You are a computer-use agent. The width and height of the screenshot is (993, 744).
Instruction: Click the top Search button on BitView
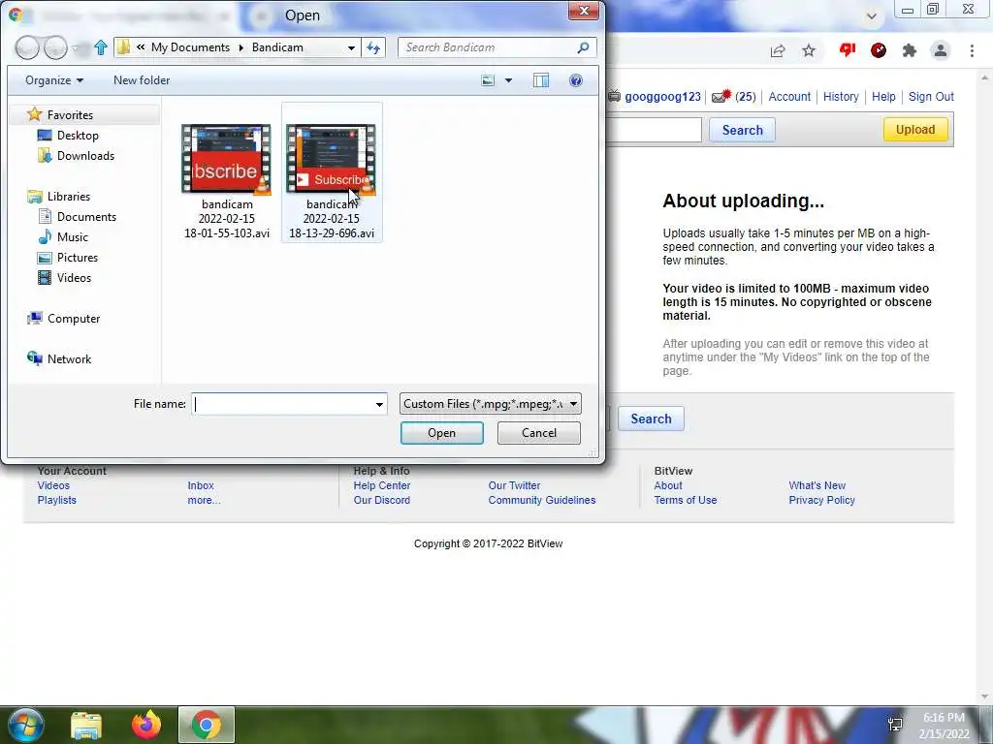point(742,130)
